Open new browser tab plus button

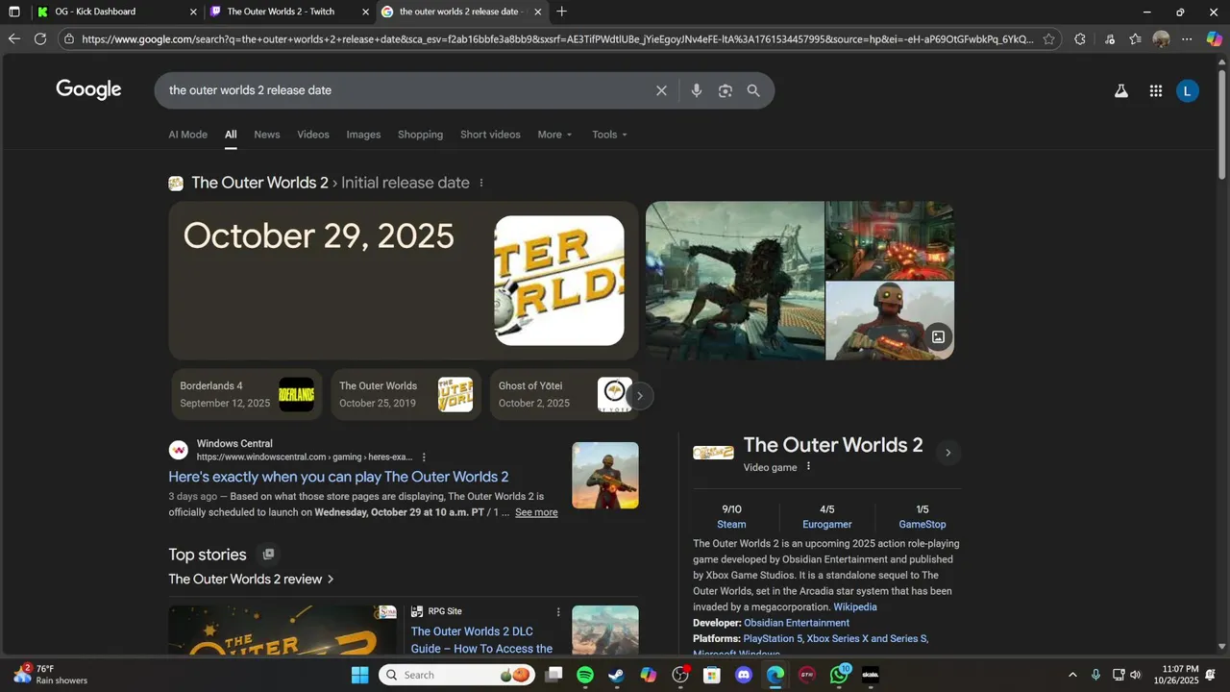click(x=562, y=12)
